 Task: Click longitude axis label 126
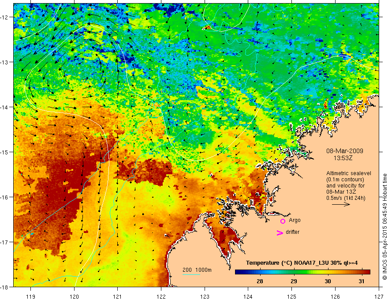[x=335, y=297]
